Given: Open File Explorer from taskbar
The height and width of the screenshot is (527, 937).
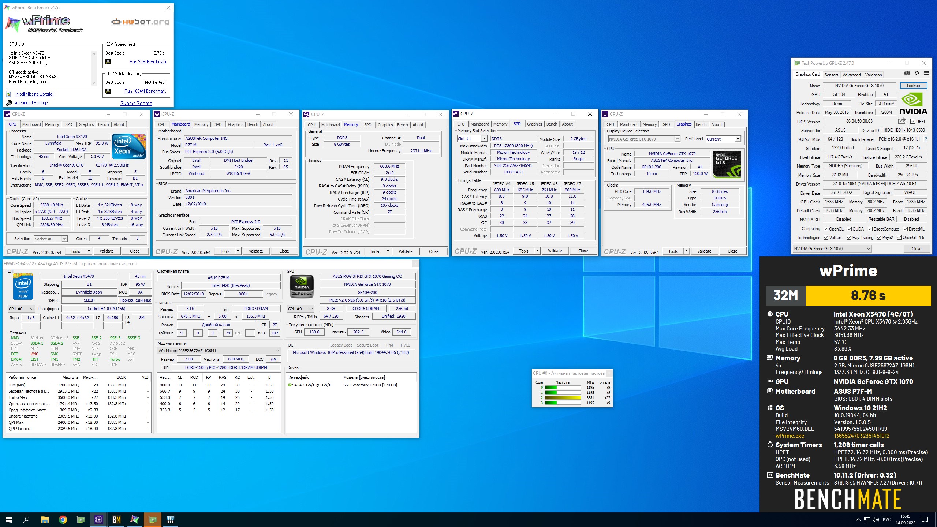Looking at the screenshot, I should point(45,519).
